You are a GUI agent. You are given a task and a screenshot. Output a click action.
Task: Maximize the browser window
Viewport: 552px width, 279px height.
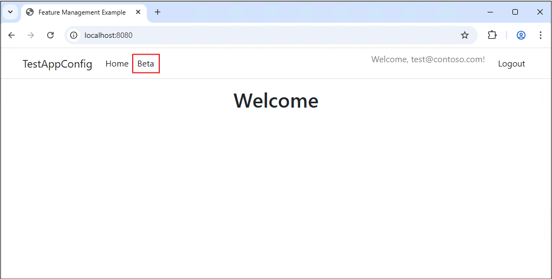tap(515, 12)
